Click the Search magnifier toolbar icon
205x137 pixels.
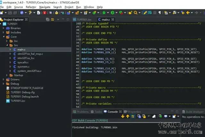click(x=135, y=13)
